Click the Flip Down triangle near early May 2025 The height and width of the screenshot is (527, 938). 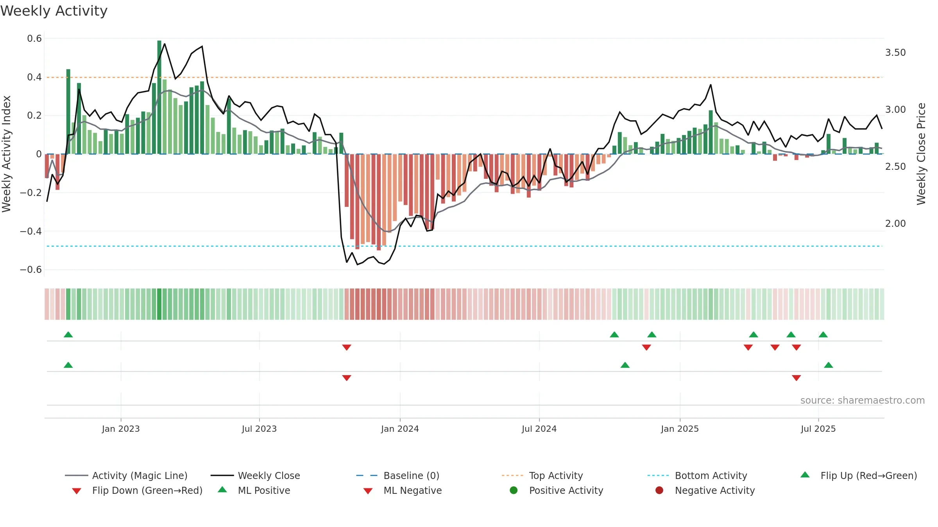(775, 347)
